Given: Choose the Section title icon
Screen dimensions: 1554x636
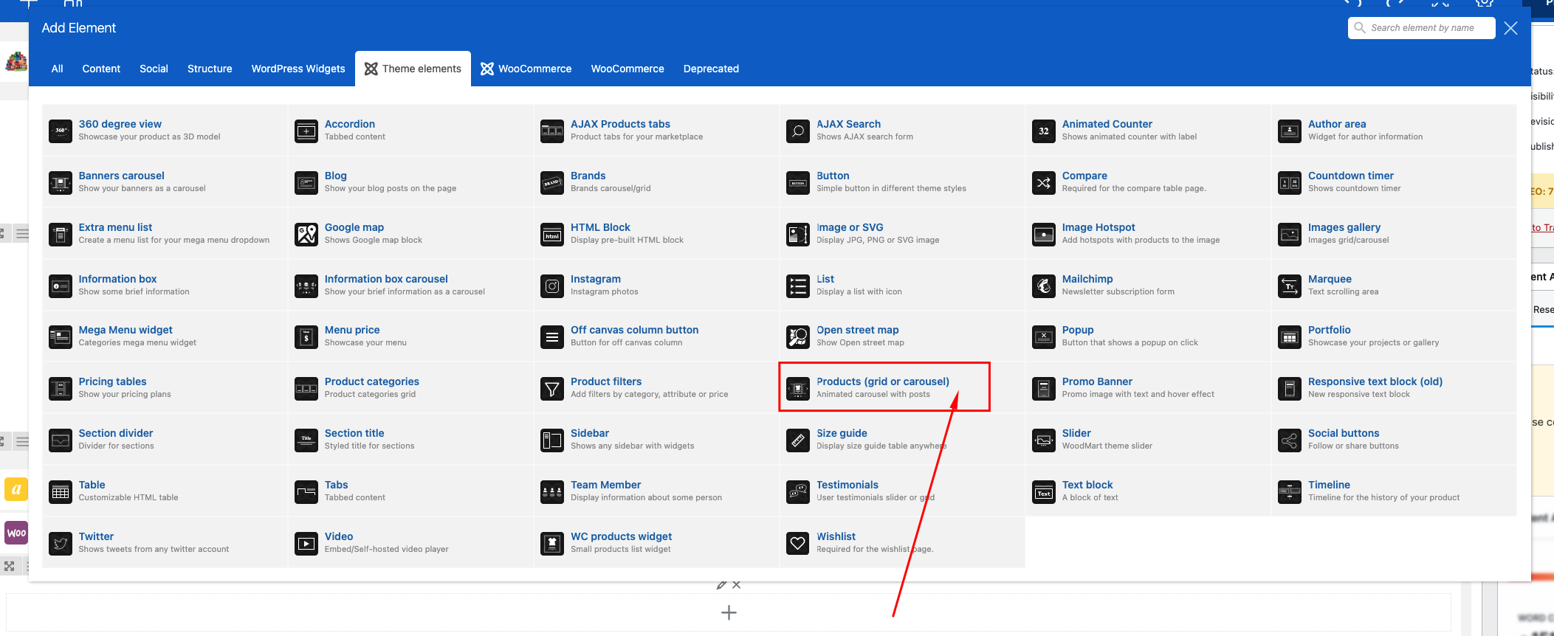Looking at the screenshot, I should click(x=306, y=440).
